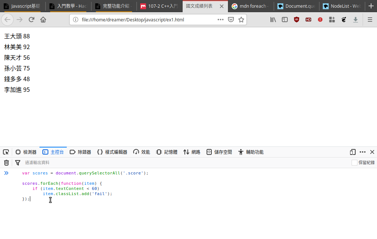Open a new browser tab with plus button
The width and height of the screenshot is (377, 239).
(x=371, y=6)
